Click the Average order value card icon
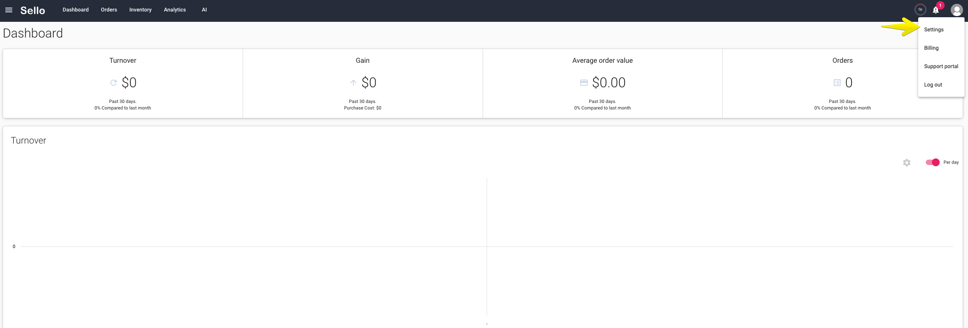Viewport: 968px width, 328px height. point(584,83)
